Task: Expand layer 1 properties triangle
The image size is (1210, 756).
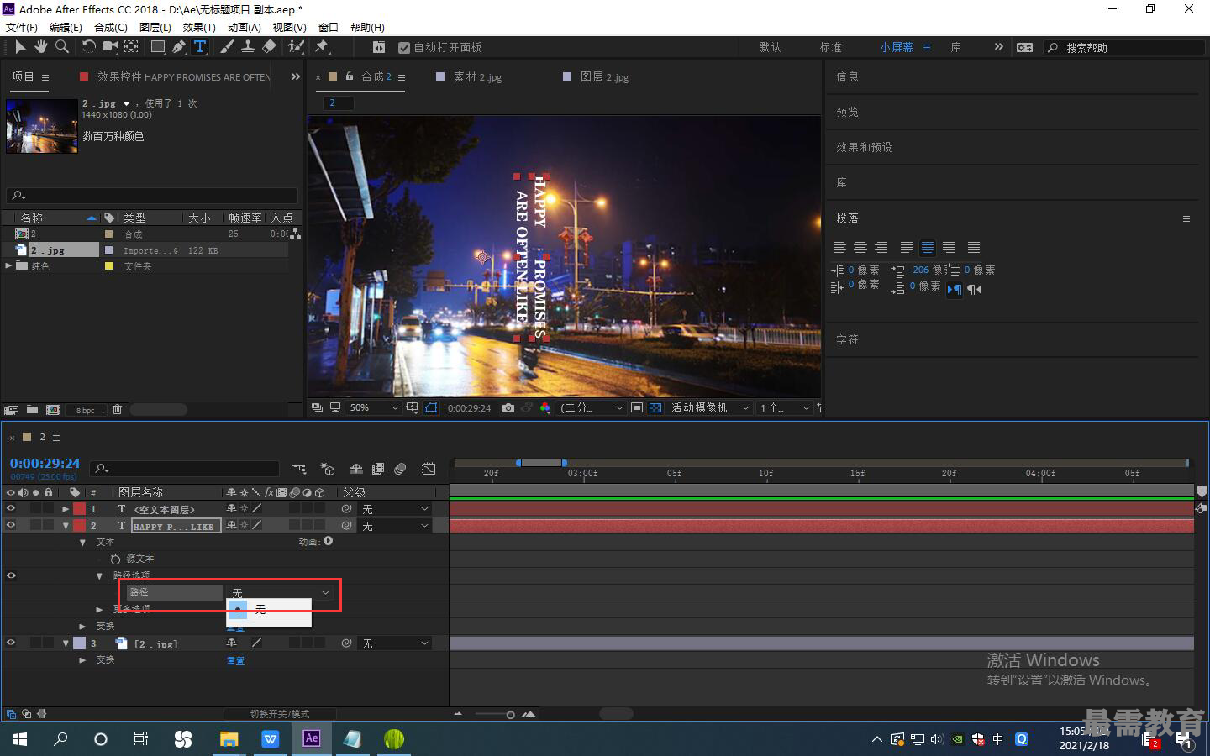Action: (66, 508)
